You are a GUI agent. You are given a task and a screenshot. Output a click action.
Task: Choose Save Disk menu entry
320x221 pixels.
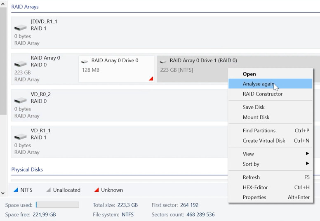[271, 107]
